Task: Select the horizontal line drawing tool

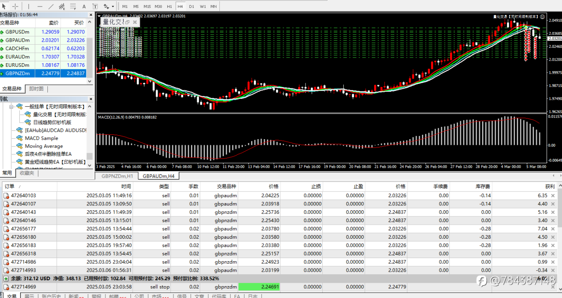Action: tap(40, 6)
